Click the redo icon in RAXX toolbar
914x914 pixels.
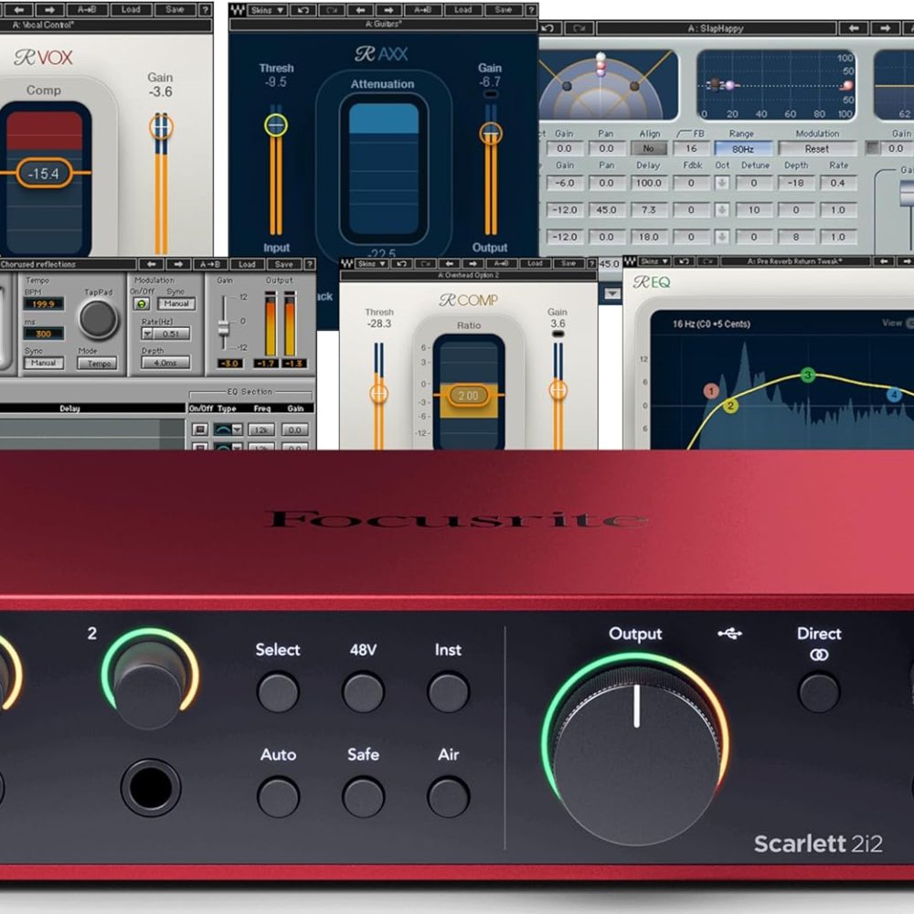[x=331, y=10]
